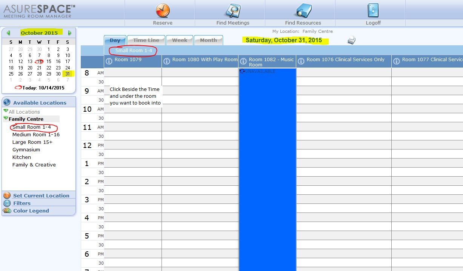Click the recurring icon on the UNAVAILABLE block
Viewport: 463px width, 271px height.
242,71
